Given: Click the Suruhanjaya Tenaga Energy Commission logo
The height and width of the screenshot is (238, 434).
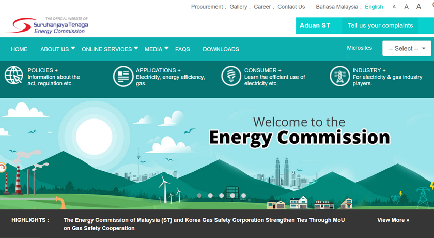Looking at the screenshot, I should 47,25.
